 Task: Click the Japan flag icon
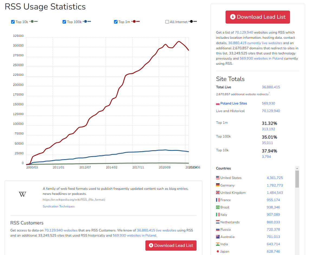pos(218,251)
